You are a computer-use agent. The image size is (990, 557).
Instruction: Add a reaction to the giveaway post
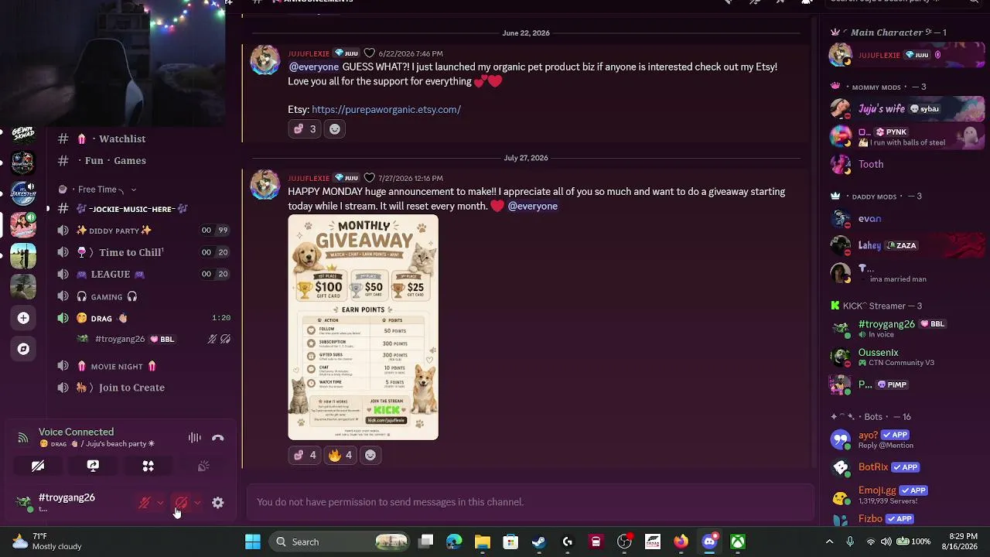click(370, 456)
